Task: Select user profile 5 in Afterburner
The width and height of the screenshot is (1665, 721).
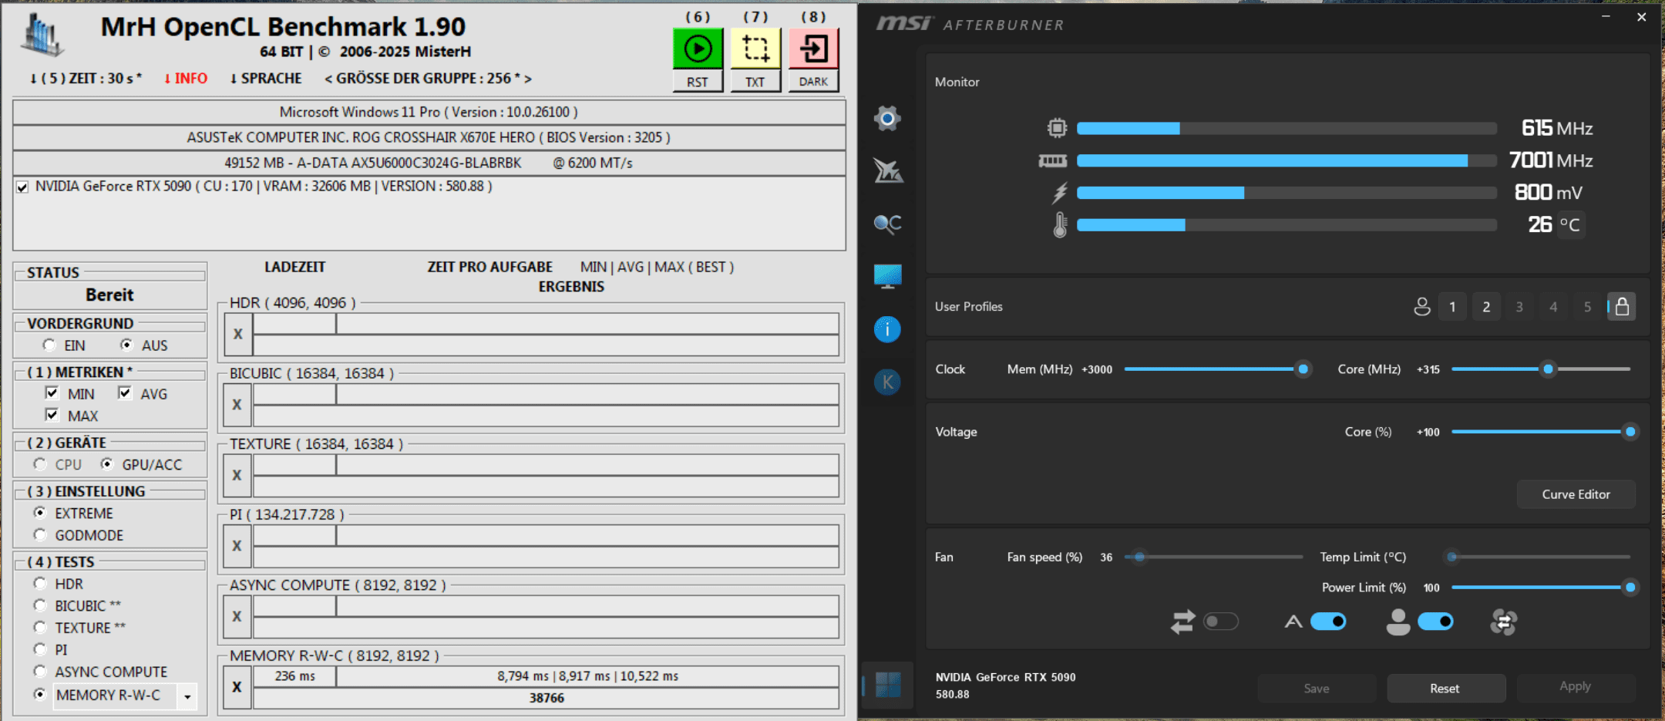Action: tap(1587, 307)
